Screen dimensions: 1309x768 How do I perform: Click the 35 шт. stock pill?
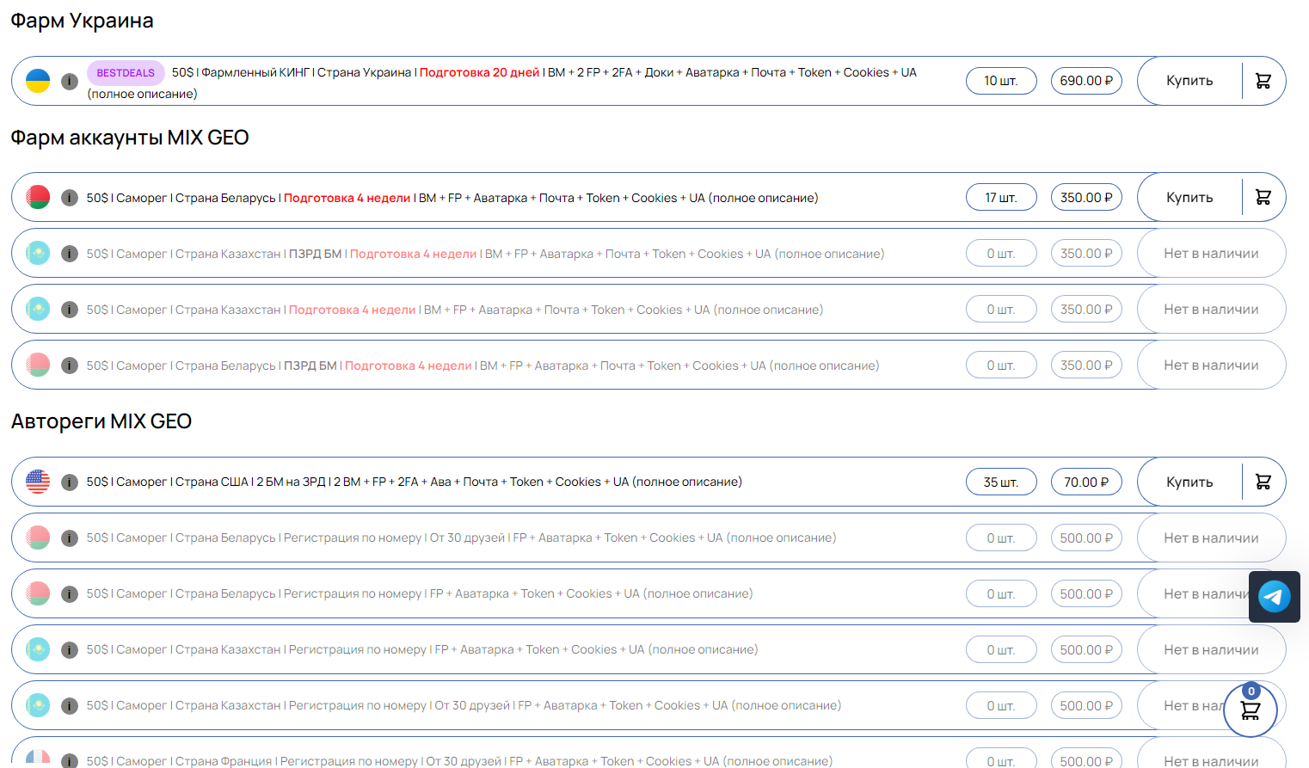coord(1001,482)
